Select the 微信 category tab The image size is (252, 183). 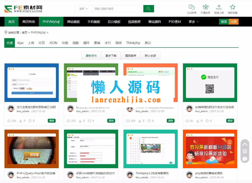pyautogui.click(x=118, y=43)
